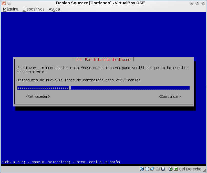
Task: Open the Dispositivos menu
Action: tap(33, 9)
